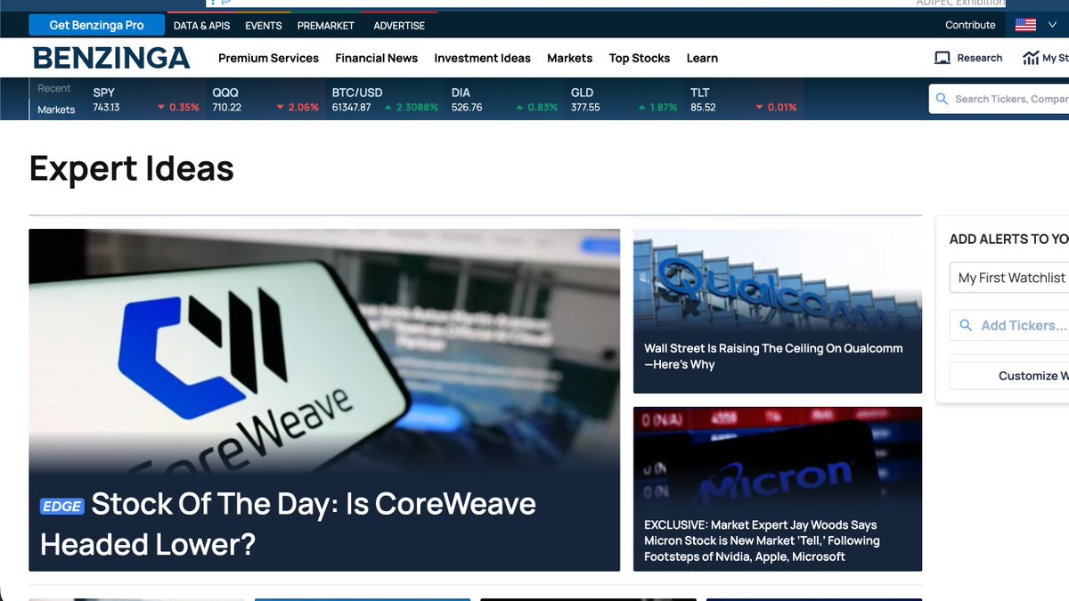Viewport: 1069px width, 601px height.
Task: Open the My First Watchlist dropdown
Action: [1009, 278]
